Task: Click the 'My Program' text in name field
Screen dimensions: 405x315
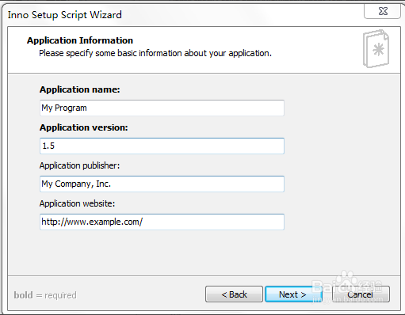Action: coord(64,108)
